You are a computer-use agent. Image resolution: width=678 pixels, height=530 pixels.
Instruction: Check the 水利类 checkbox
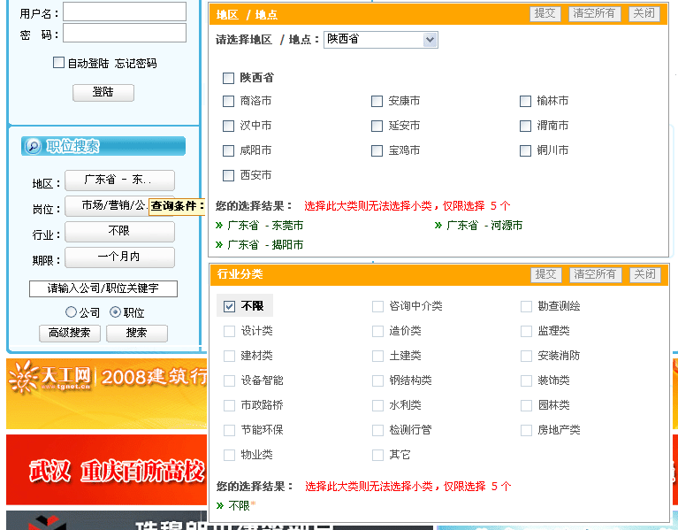click(377, 405)
